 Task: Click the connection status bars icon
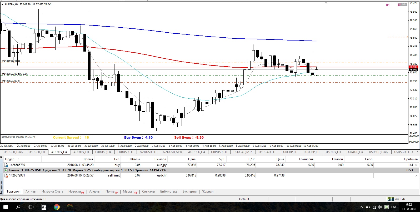[x=390, y=199]
